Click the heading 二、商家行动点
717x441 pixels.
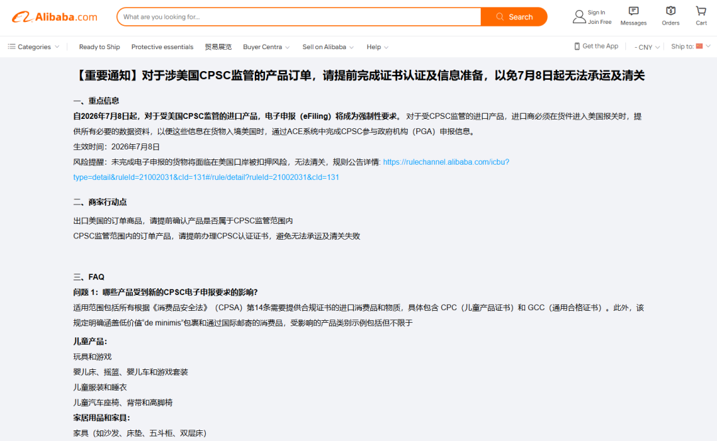[x=100, y=202]
